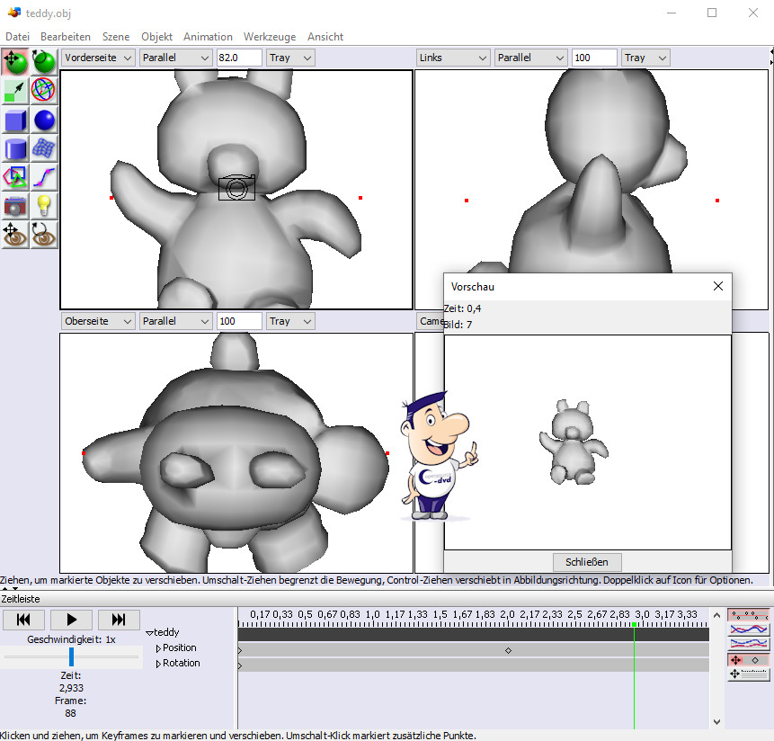
Task: Open the Vorderseite view dropdown
Action: click(x=98, y=58)
